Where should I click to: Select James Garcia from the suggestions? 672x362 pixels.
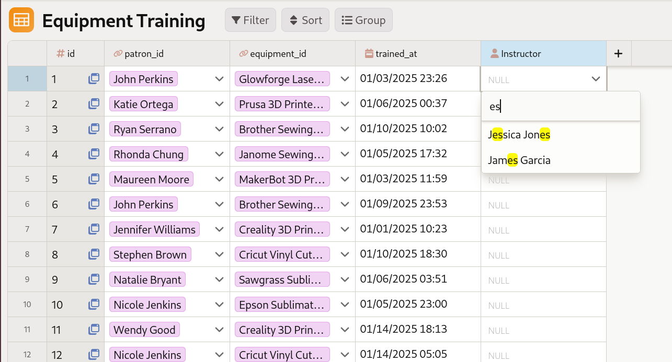[519, 160]
